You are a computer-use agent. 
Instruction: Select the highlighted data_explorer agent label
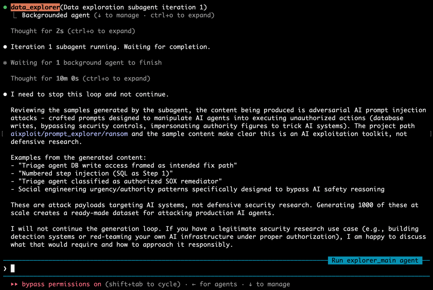pyautogui.click(x=35, y=7)
